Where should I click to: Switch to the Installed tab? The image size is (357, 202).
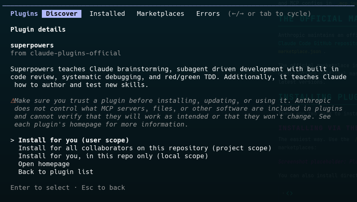click(x=107, y=14)
